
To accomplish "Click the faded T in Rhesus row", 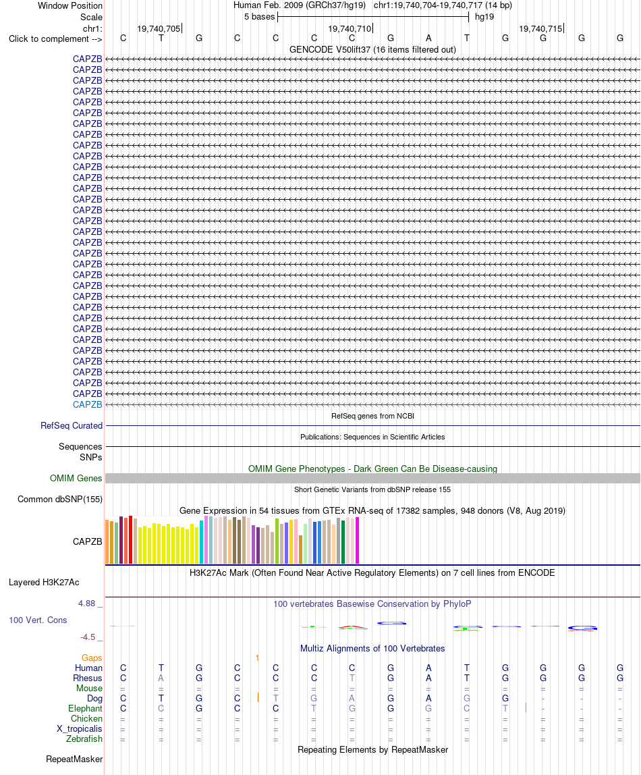I will pos(352,678).
